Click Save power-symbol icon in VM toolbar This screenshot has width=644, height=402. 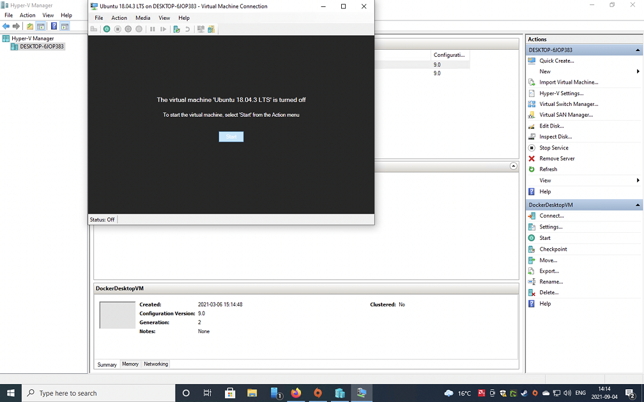pyautogui.click(x=139, y=29)
